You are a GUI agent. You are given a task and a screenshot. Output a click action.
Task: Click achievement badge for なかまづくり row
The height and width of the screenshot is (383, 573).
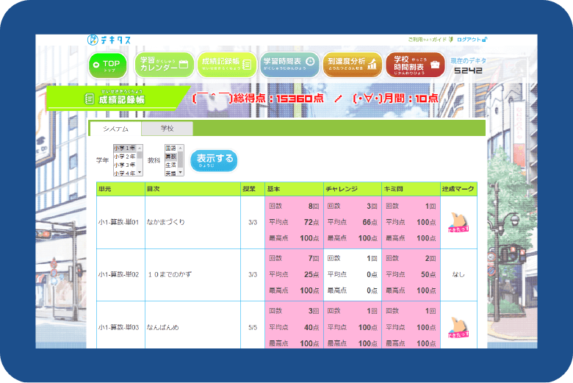[x=459, y=222]
